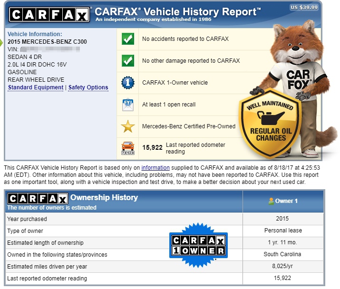Click the orange car odometer icon
Screen dimensions: 340x289
click(128, 148)
